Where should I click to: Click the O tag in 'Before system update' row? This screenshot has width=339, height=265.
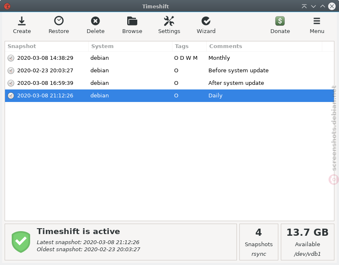click(x=176, y=70)
